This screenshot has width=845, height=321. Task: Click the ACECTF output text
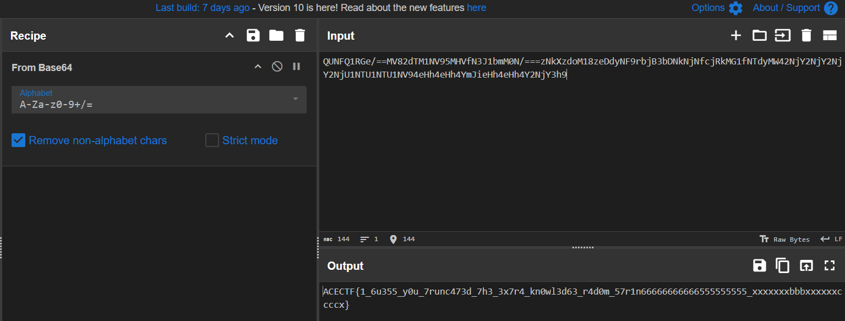(582, 298)
